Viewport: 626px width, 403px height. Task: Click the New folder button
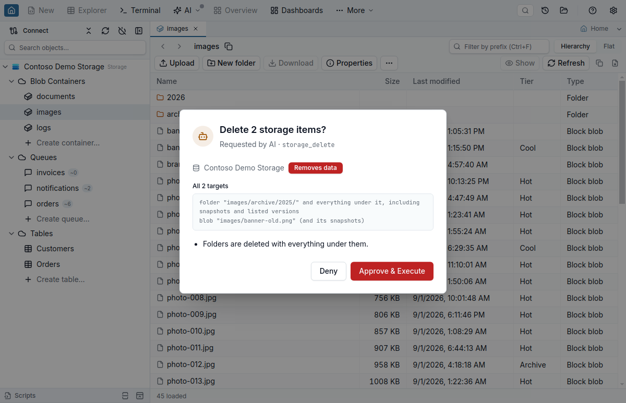tap(232, 63)
